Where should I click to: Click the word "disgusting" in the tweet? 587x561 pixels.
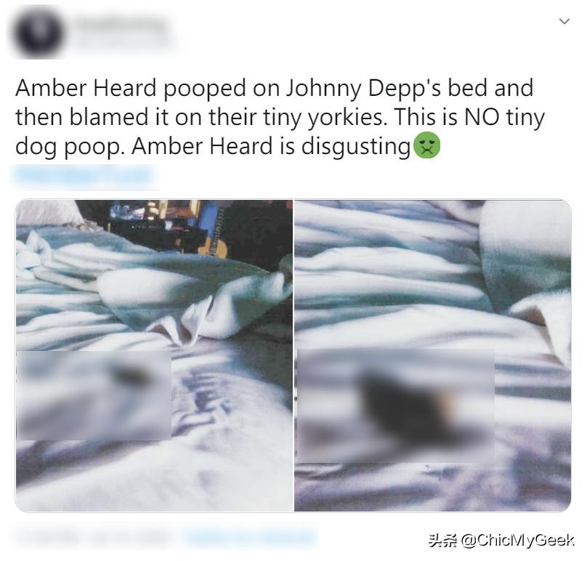point(356,147)
